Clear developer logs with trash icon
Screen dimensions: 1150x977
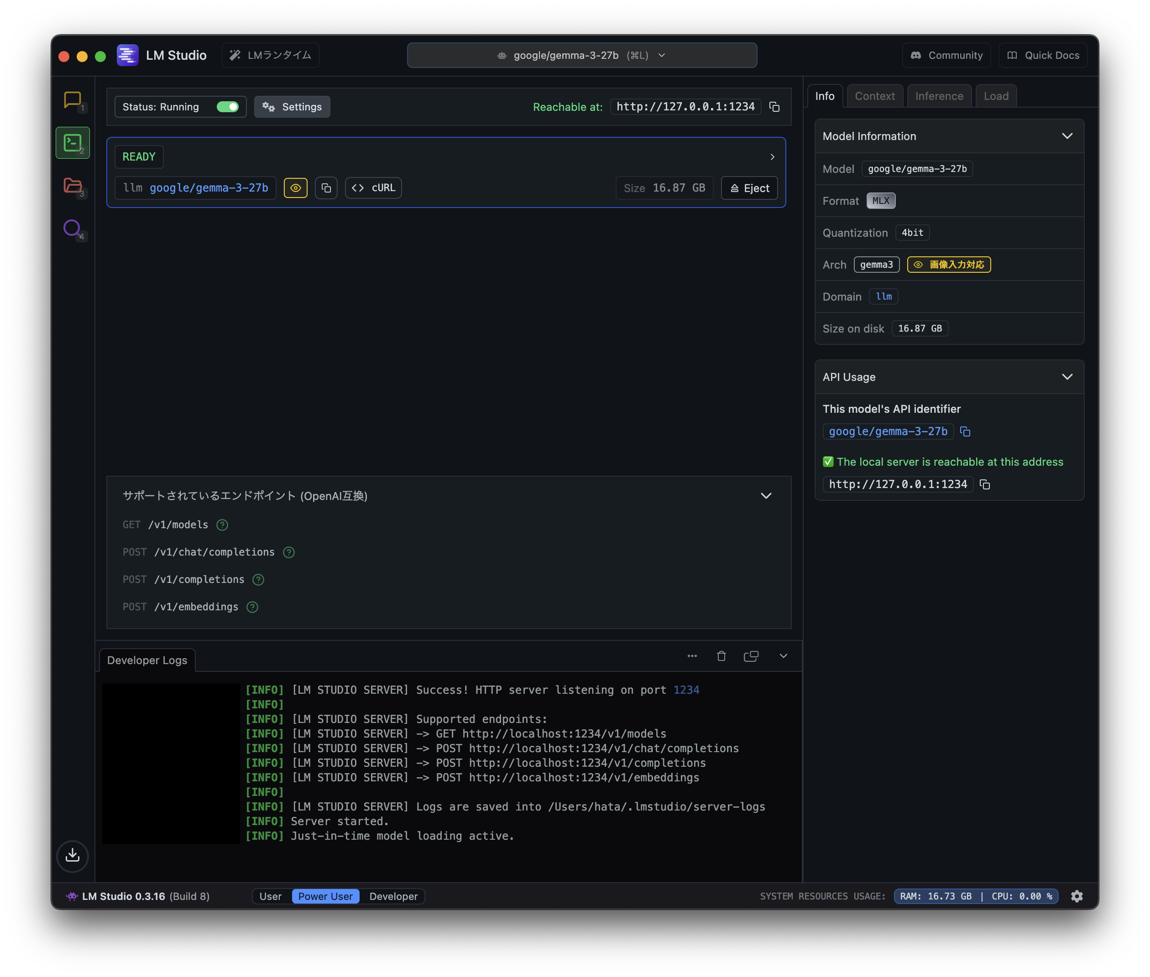pos(721,656)
